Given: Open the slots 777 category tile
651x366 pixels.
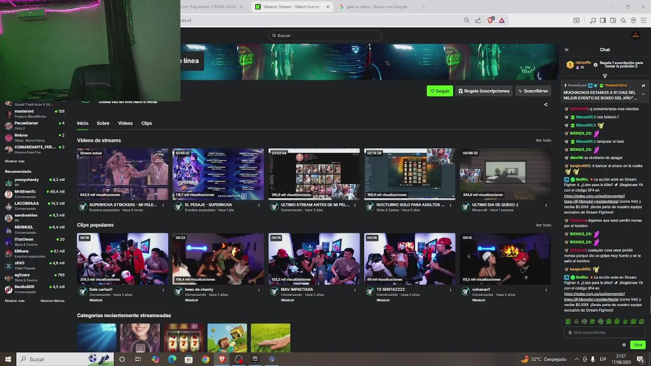Looking at the screenshot, I should click(x=184, y=338).
